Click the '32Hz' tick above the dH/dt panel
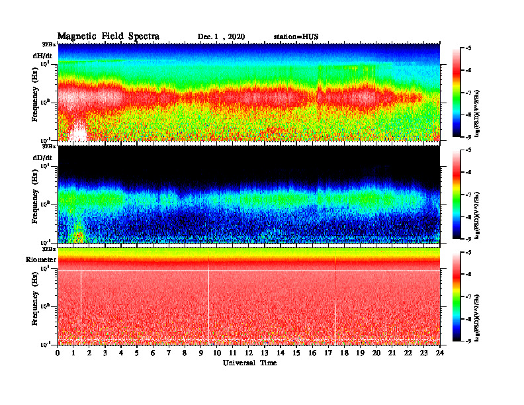 point(49,44)
